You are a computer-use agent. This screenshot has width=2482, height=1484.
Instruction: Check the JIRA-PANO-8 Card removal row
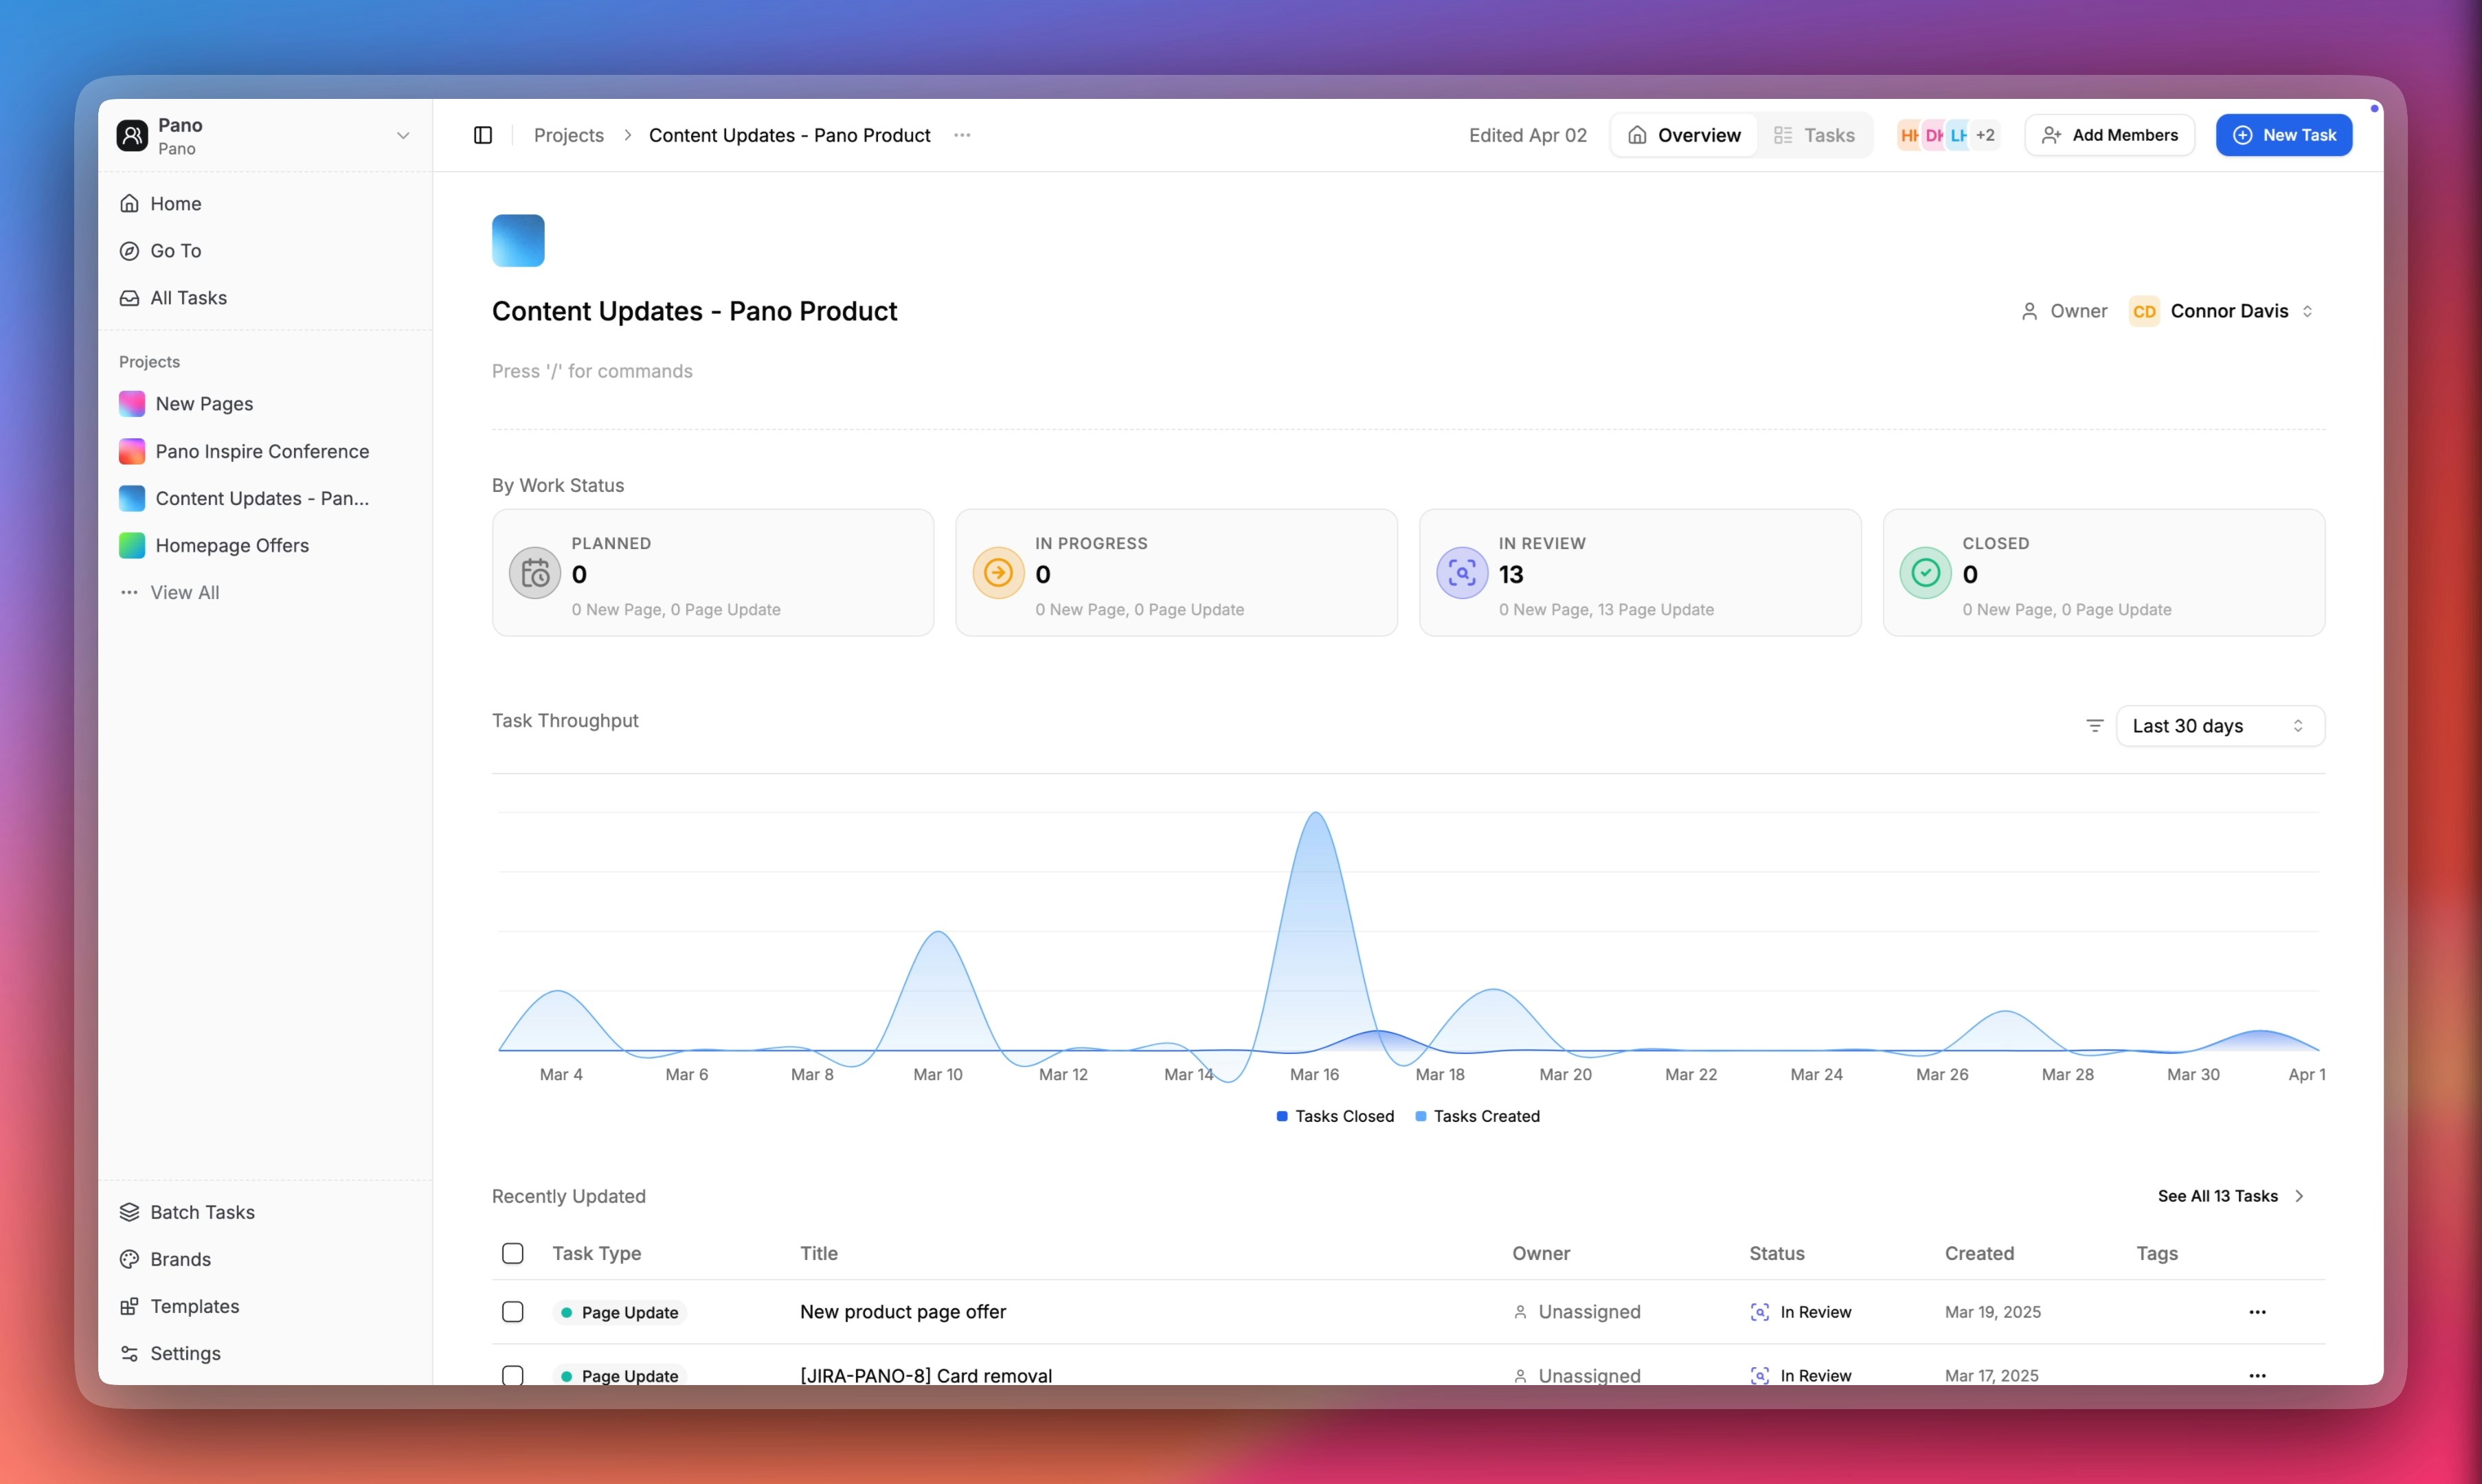point(512,1375)
